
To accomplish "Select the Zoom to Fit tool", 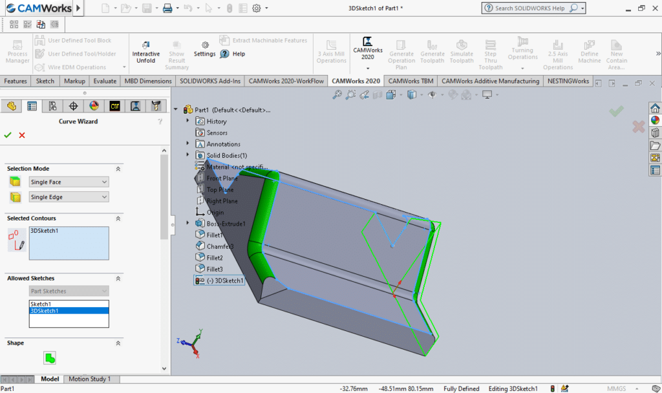I will (x=336, y=94).
